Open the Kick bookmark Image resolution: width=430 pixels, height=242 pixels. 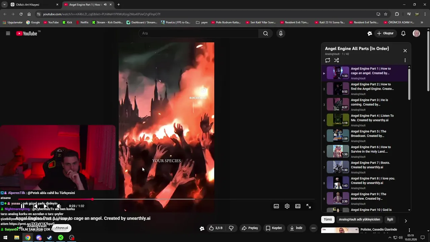point(67,23)
